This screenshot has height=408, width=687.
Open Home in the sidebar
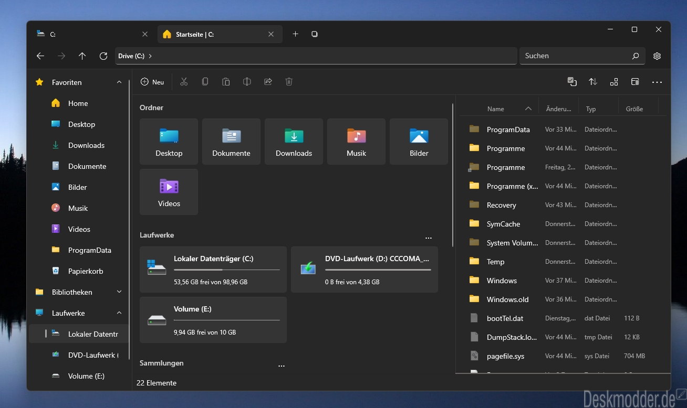coord(79,103)
